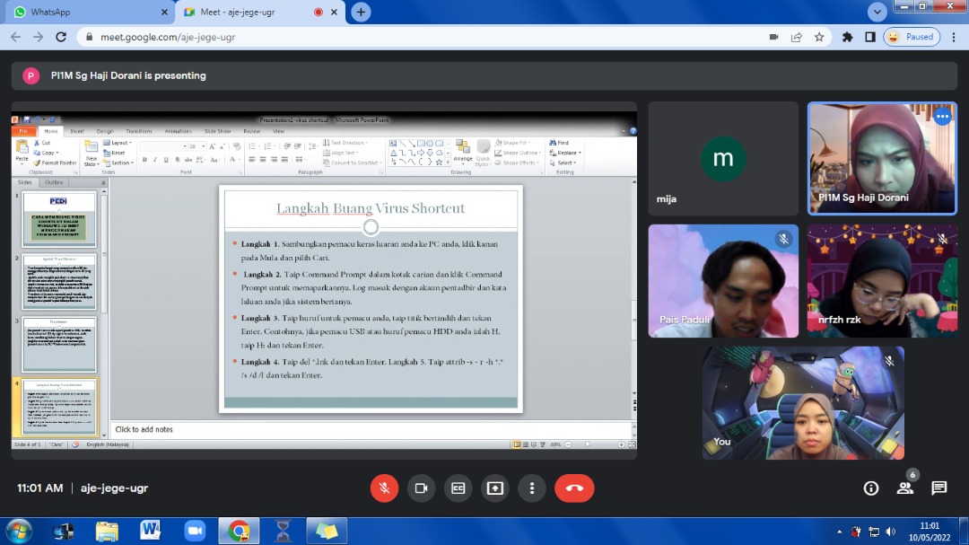Click the Paused profile button
Screen dimensions: 969x545
[911, 38]
